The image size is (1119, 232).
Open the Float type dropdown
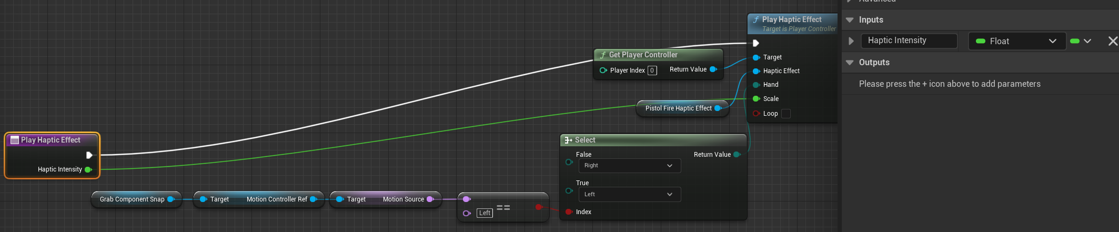1017,41
